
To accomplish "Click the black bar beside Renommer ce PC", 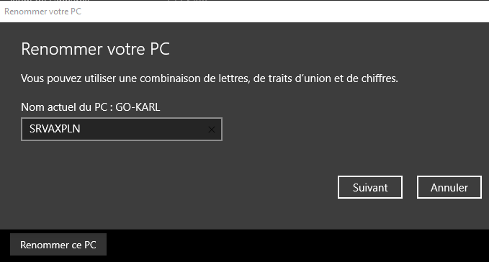I will pyautogui.click(x=296, y=245).
